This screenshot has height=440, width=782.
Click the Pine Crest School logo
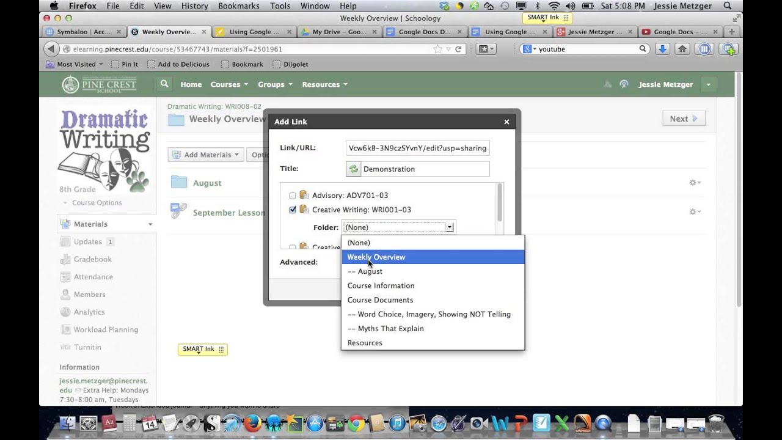[100, 84]
